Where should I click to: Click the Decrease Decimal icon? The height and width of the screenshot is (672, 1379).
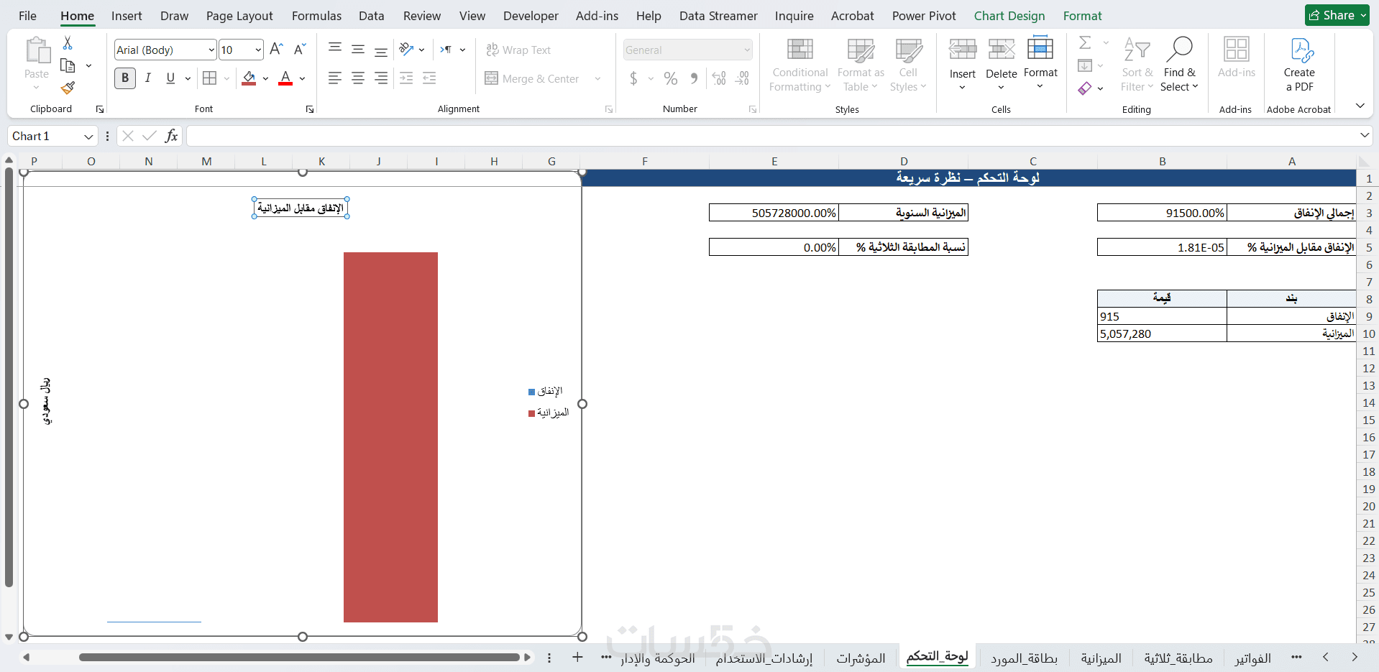point(743,78)
